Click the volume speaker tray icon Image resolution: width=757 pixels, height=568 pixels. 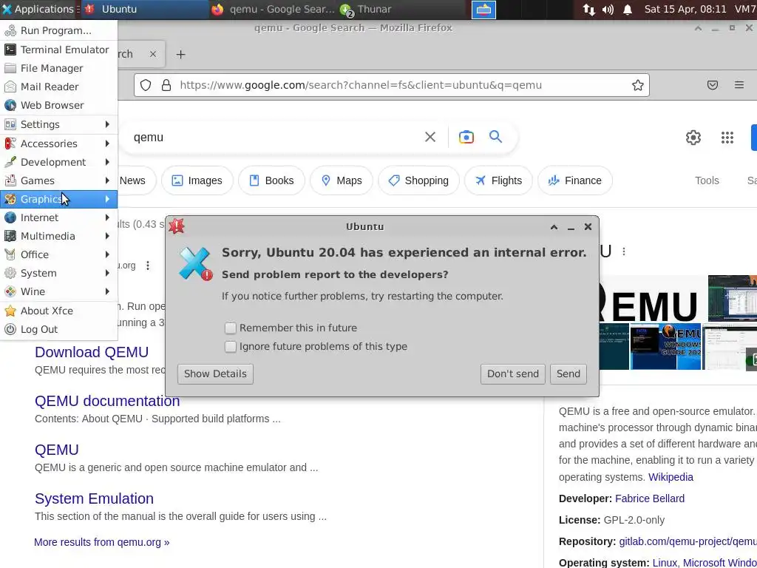coord(608,9)
